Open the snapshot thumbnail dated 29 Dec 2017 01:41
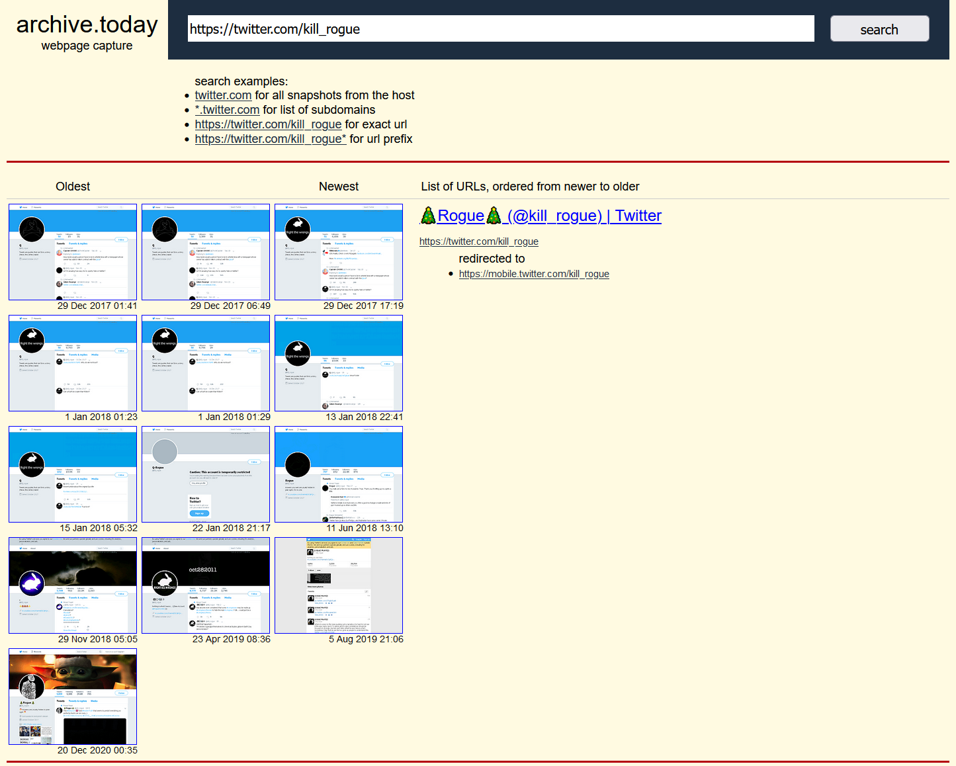The height and width of the screenshot is (766, 956). click(x=73, y=252)
